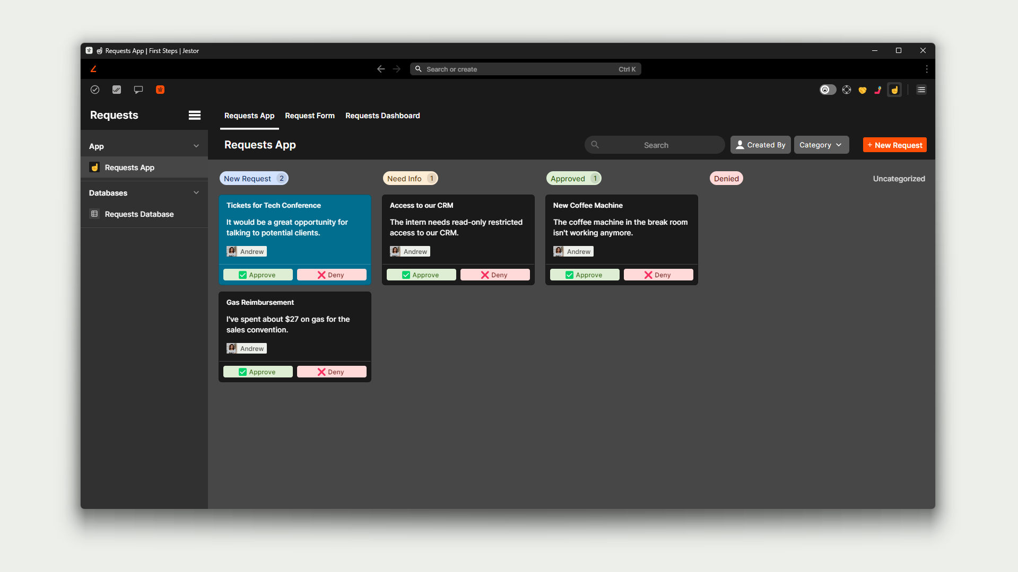The height and width of the screenshot is (572, 1018).
Task: Click the Requests sidebar heading
Action: point(114,115)
